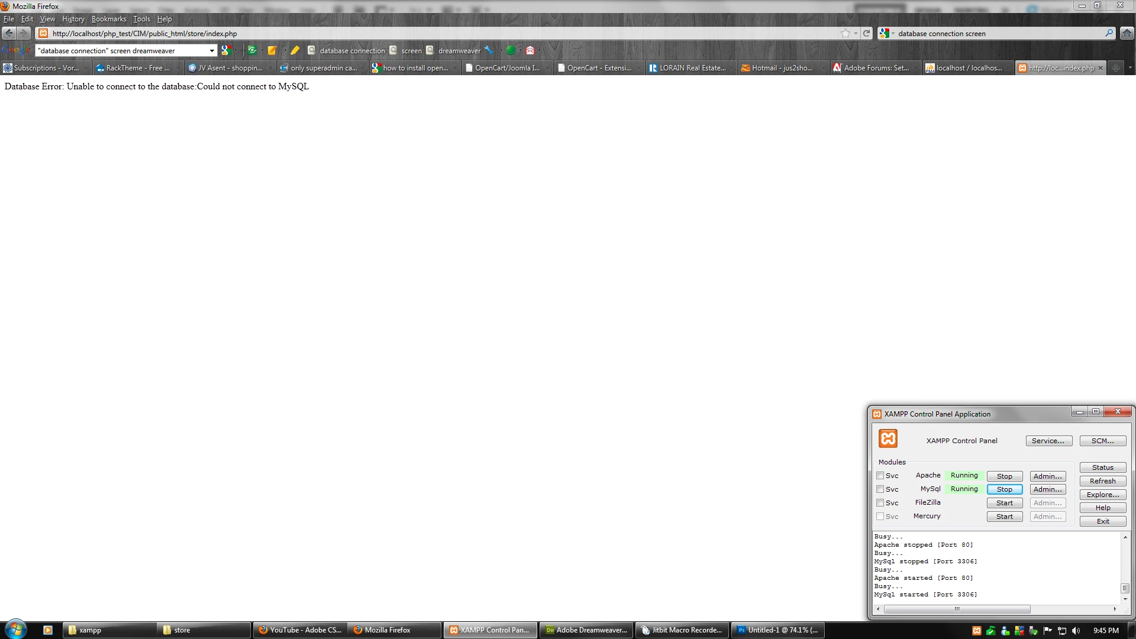
Task: Enable the Apache Svc checkbox
Action: (x=880, y=476)
